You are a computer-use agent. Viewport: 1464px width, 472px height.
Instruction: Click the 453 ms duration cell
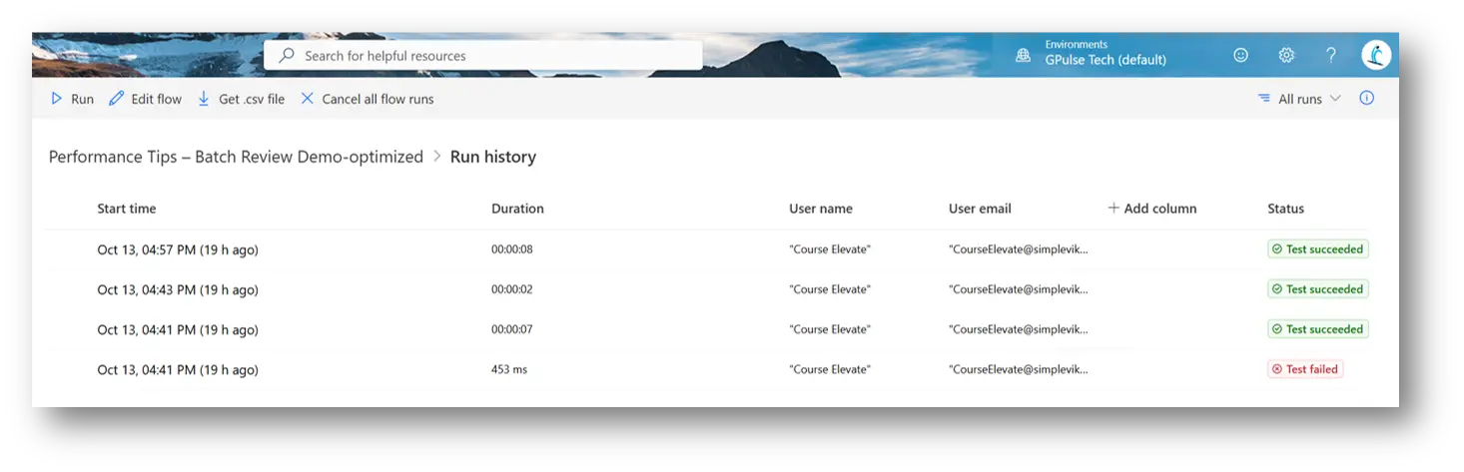(509, 369)
